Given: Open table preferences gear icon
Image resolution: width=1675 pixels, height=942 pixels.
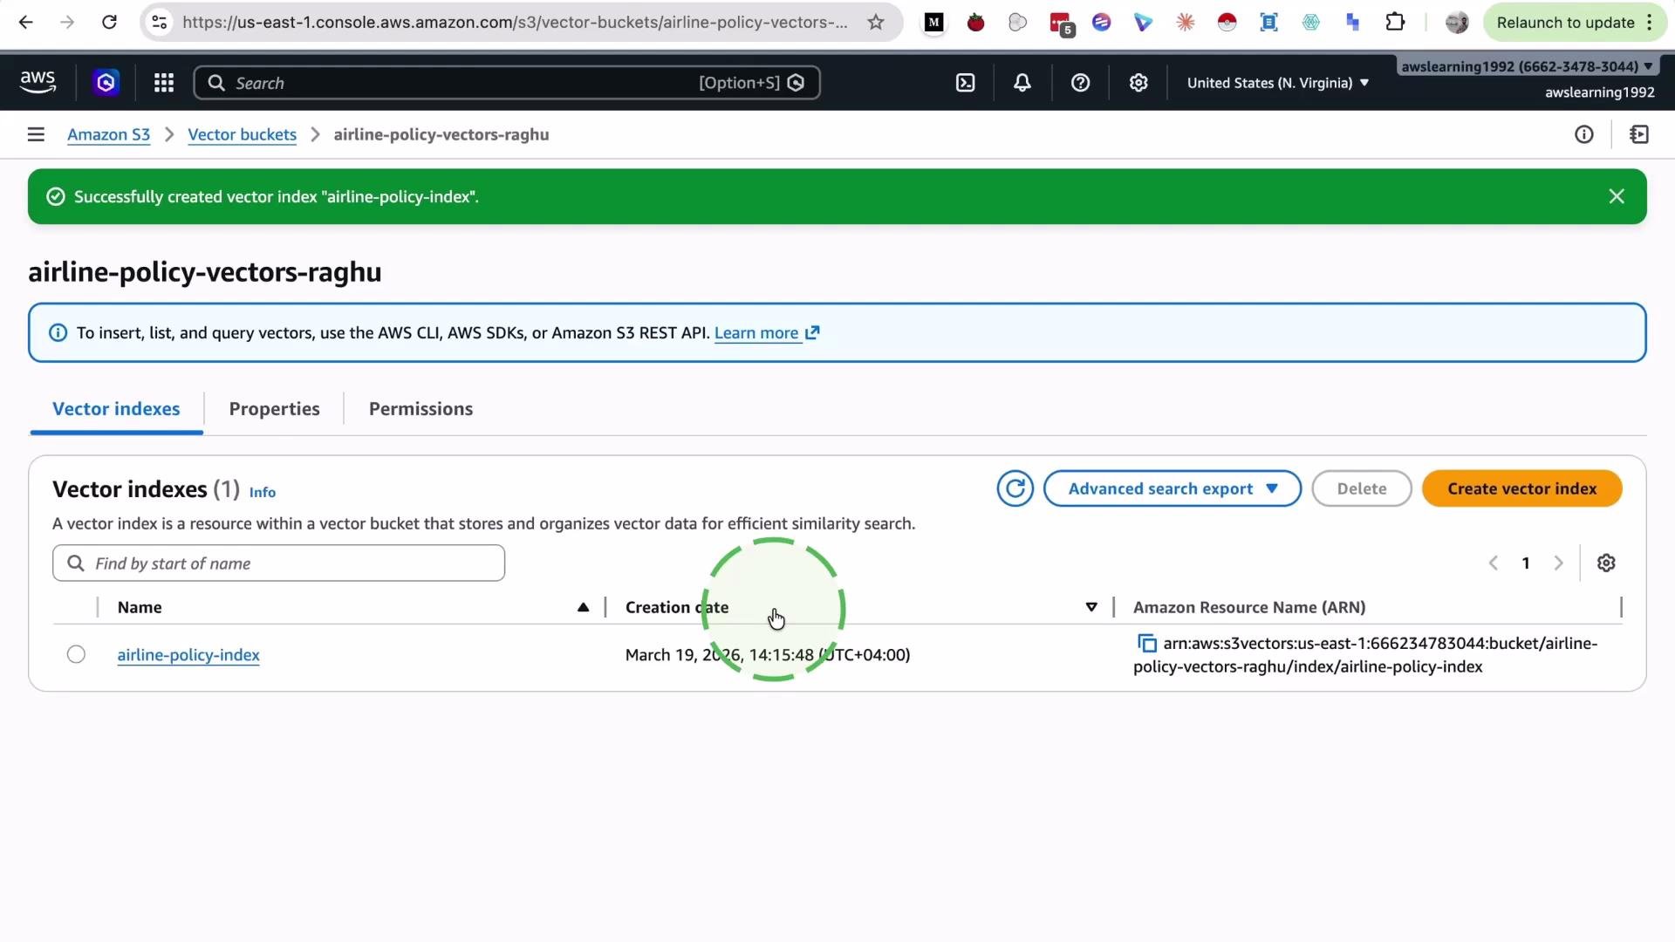Looking at the screenshot, I should click(x=1606, y=563).
